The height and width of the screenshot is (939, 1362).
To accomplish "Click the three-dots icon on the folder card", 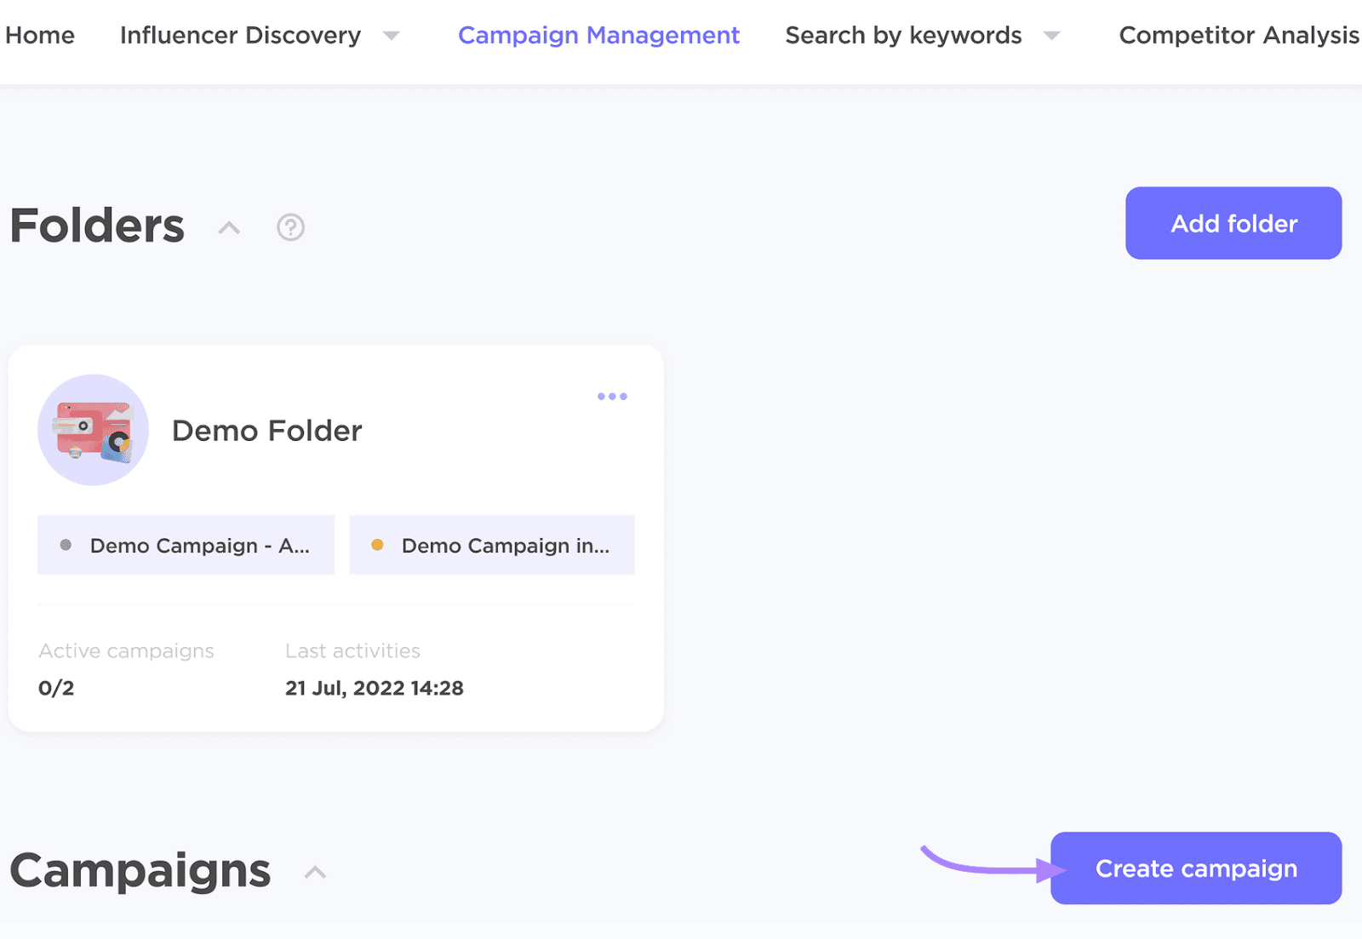I will point(612,396).
